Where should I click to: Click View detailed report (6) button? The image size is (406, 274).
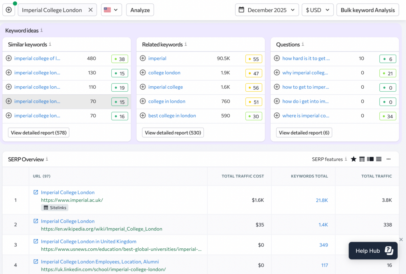pos(304,133)
